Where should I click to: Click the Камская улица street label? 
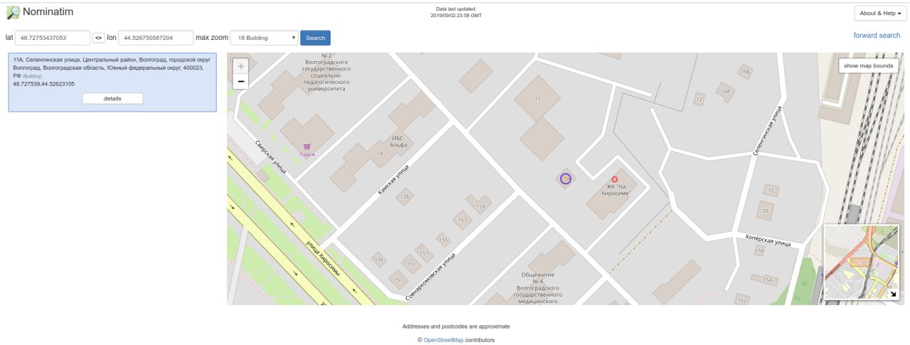393,179
